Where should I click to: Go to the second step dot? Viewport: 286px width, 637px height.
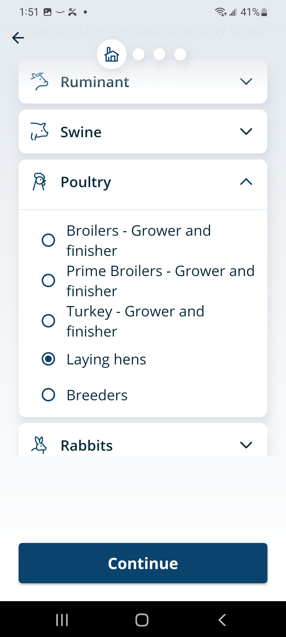tap(138, 54)
